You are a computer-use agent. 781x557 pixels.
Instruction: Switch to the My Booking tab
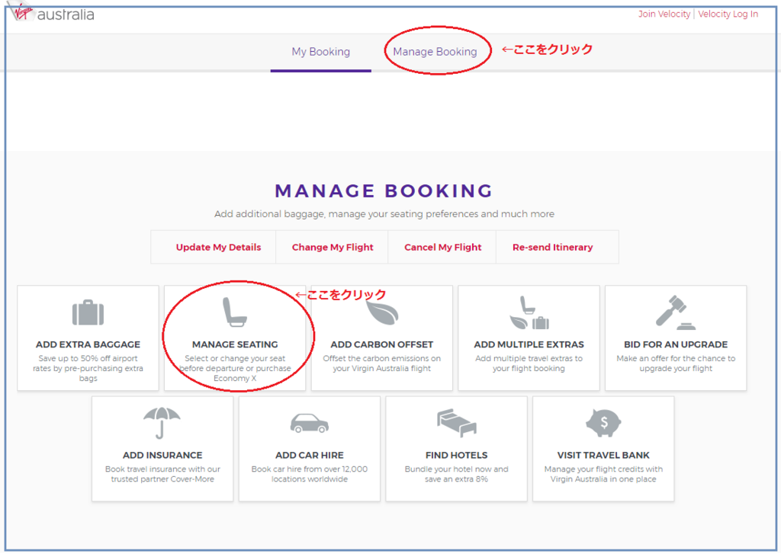click(x=321, y=52)
